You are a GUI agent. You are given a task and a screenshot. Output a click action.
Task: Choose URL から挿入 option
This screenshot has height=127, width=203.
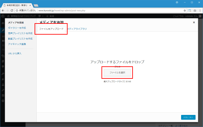pos(15,53)
